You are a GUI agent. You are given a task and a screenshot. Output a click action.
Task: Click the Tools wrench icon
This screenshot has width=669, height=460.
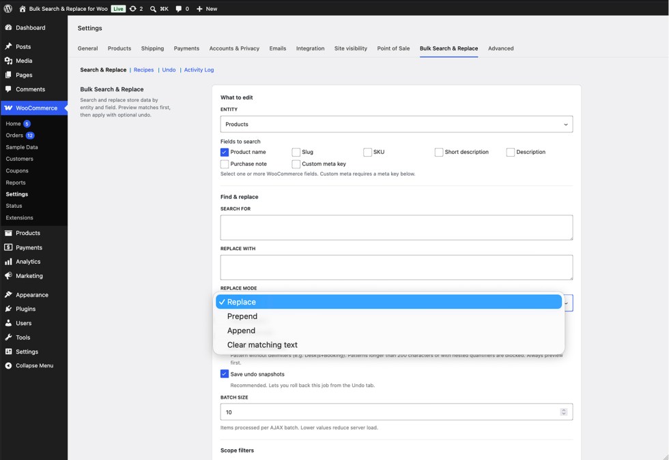8,337
